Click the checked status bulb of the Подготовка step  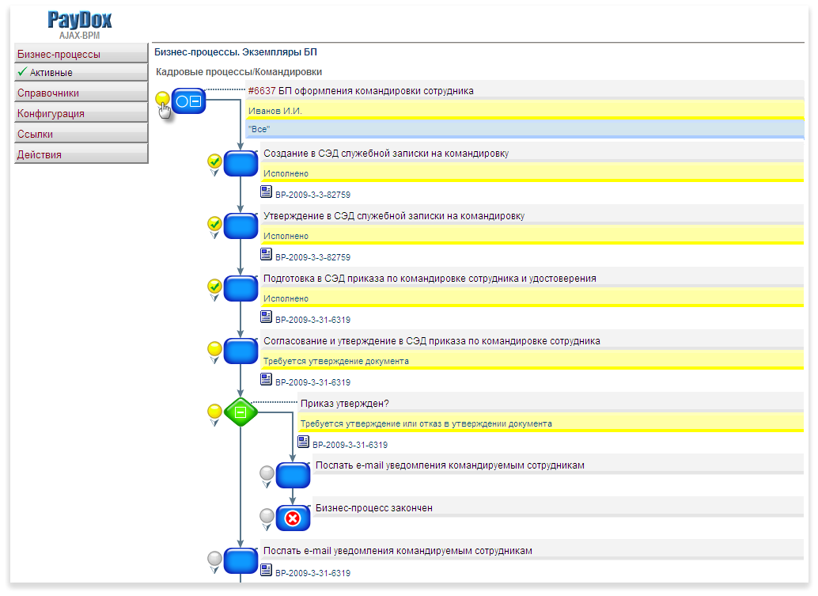[214, 286]
